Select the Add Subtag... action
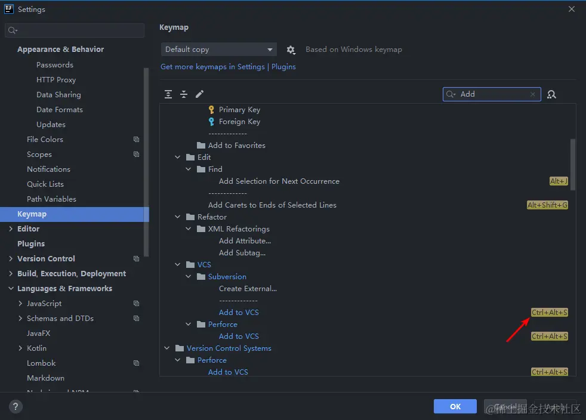Viewport: 586px width, 420px height. (x=242, y=253)
